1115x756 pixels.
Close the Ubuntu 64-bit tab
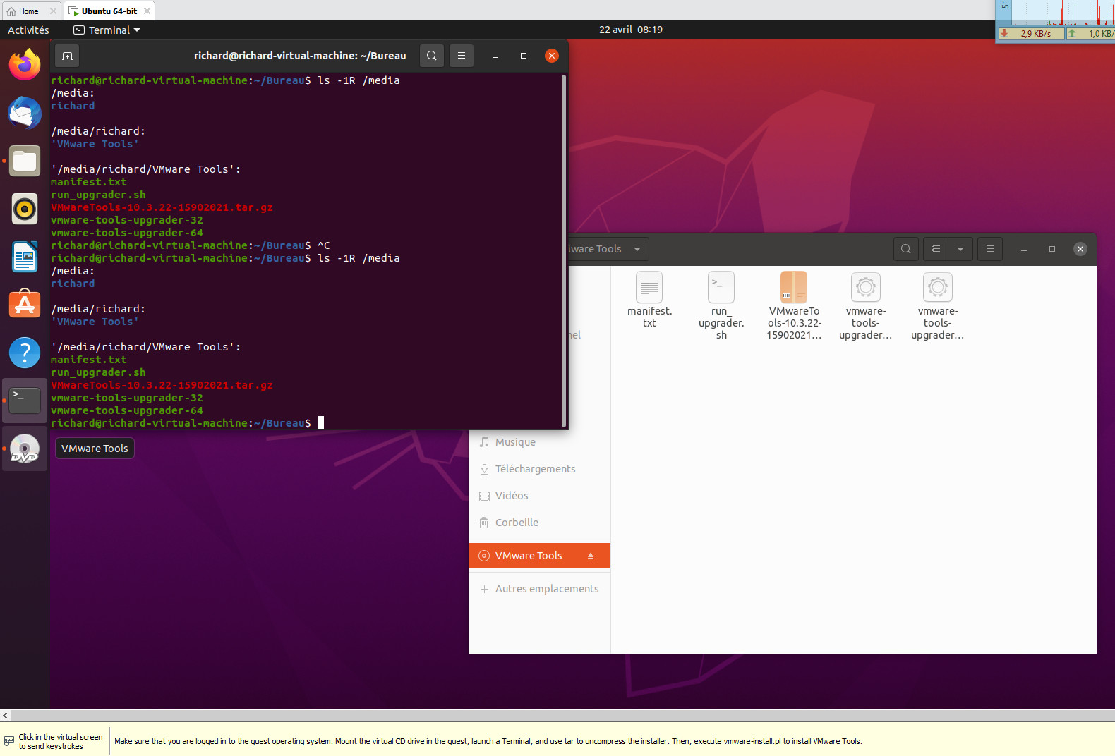click(x=147, y=11)
